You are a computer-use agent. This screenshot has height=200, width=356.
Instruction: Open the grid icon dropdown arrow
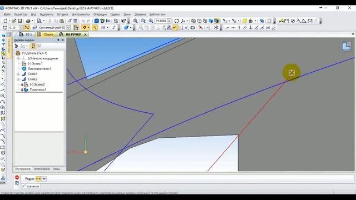click(x=107, y=28)
